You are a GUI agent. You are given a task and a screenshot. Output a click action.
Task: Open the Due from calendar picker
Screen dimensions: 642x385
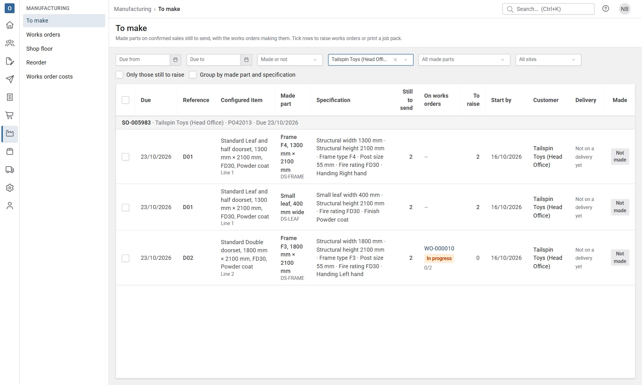point(175,60)
